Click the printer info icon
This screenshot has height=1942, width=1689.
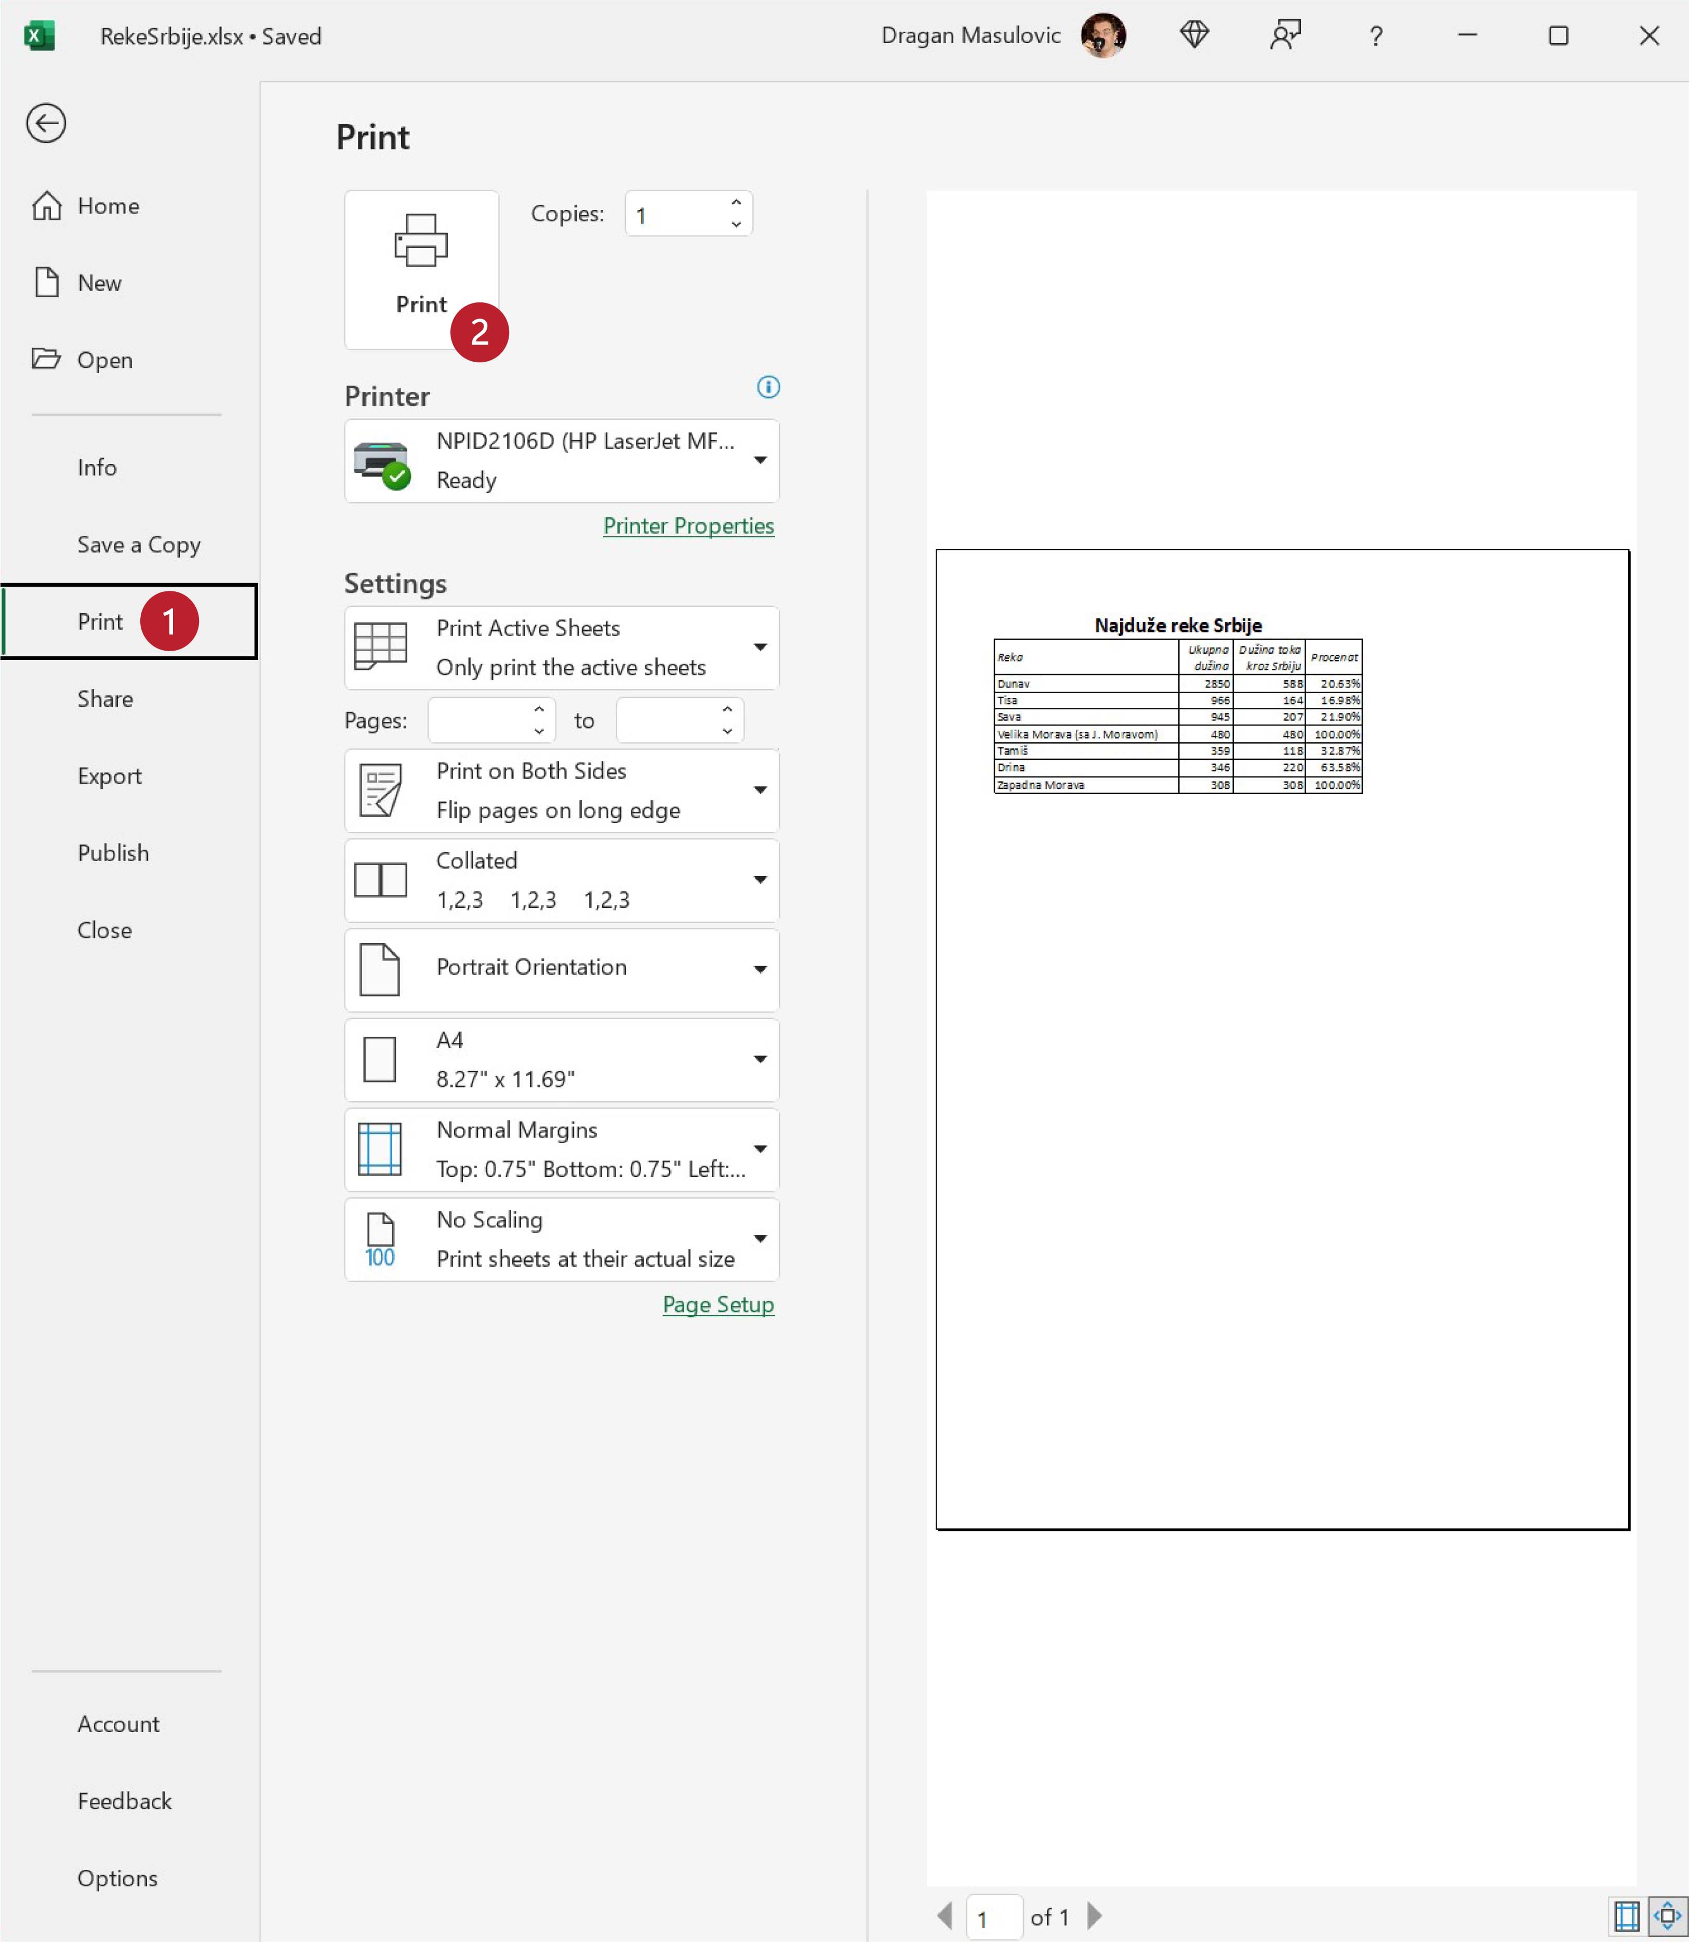tap(768, 387)
